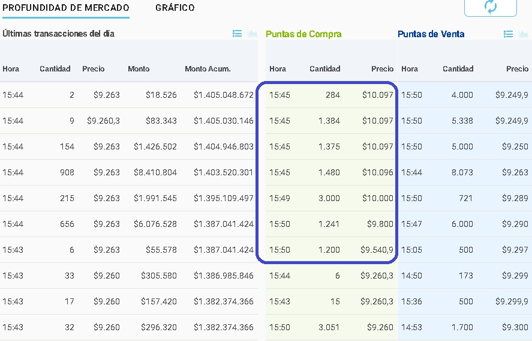
Task: Click Cantidad header in Últimas transacciones table
Action: [x=55, y=69]
